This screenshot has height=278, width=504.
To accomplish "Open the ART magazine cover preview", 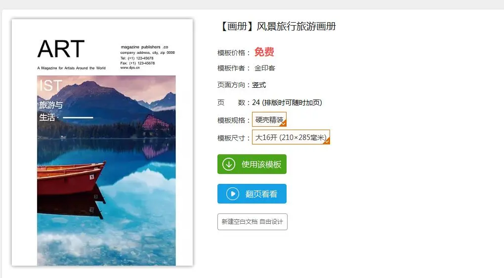I will click(102, 142).
